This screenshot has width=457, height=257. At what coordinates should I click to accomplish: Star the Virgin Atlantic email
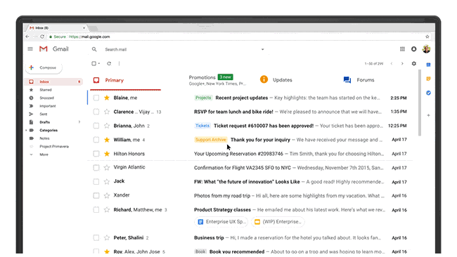[107, 167]
